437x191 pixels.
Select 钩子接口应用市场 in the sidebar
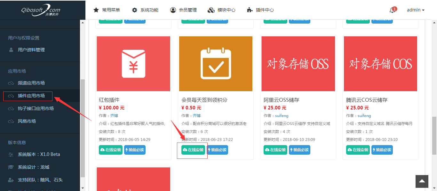click(36, 108)
